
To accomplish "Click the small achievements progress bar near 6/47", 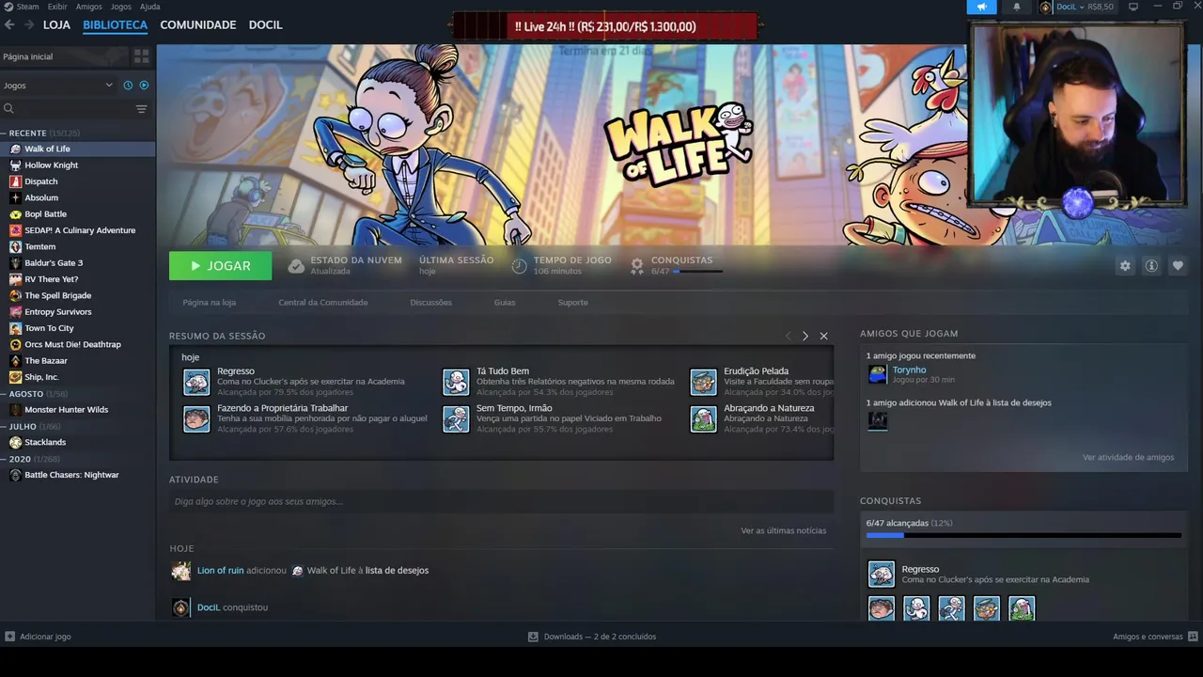I will pyautogui.click(x=698, y=272).
